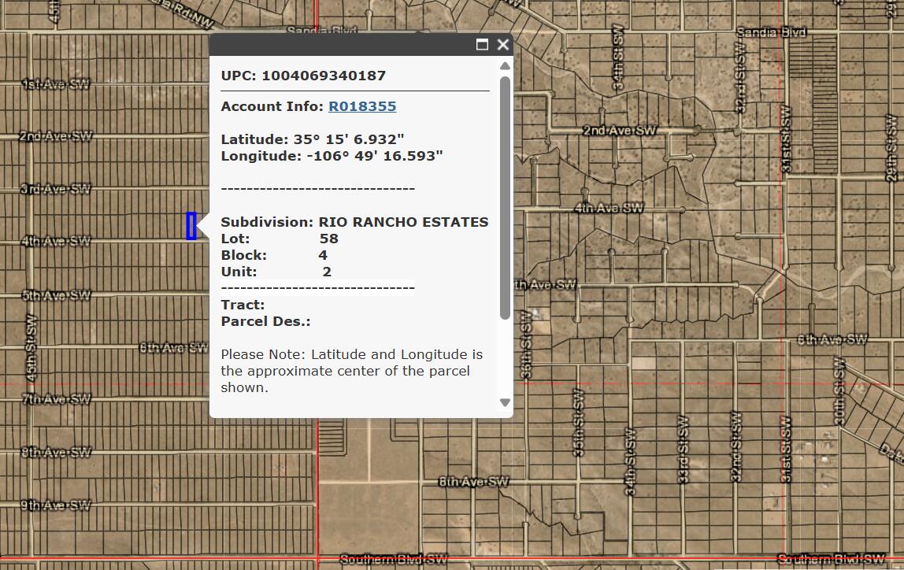Click the UPC number text in popup
Screen dimensions: 904x570
[324, 76]
